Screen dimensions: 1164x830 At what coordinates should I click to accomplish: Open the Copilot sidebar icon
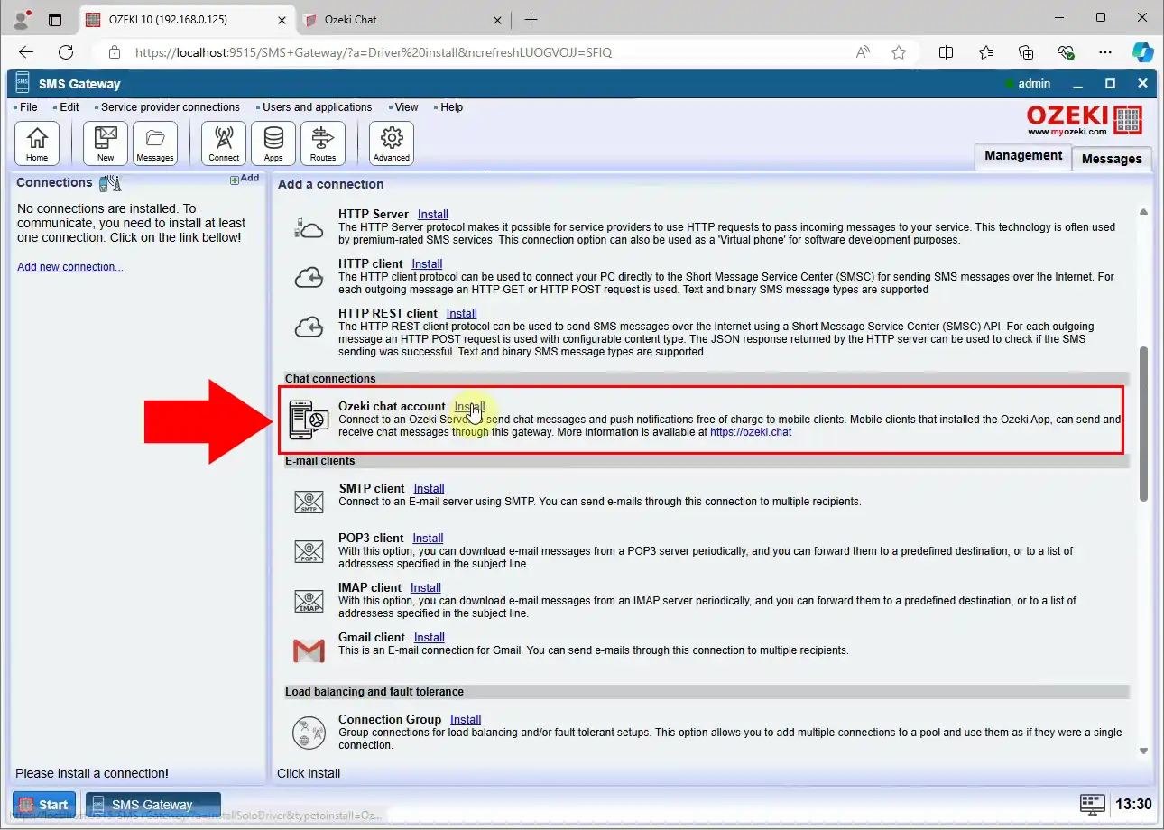click(x=1143, y=52)
